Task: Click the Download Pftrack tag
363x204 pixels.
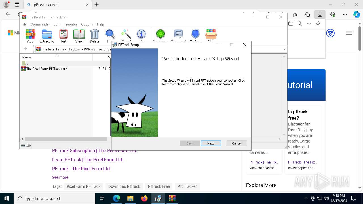Action: click(x=124, y=186)
